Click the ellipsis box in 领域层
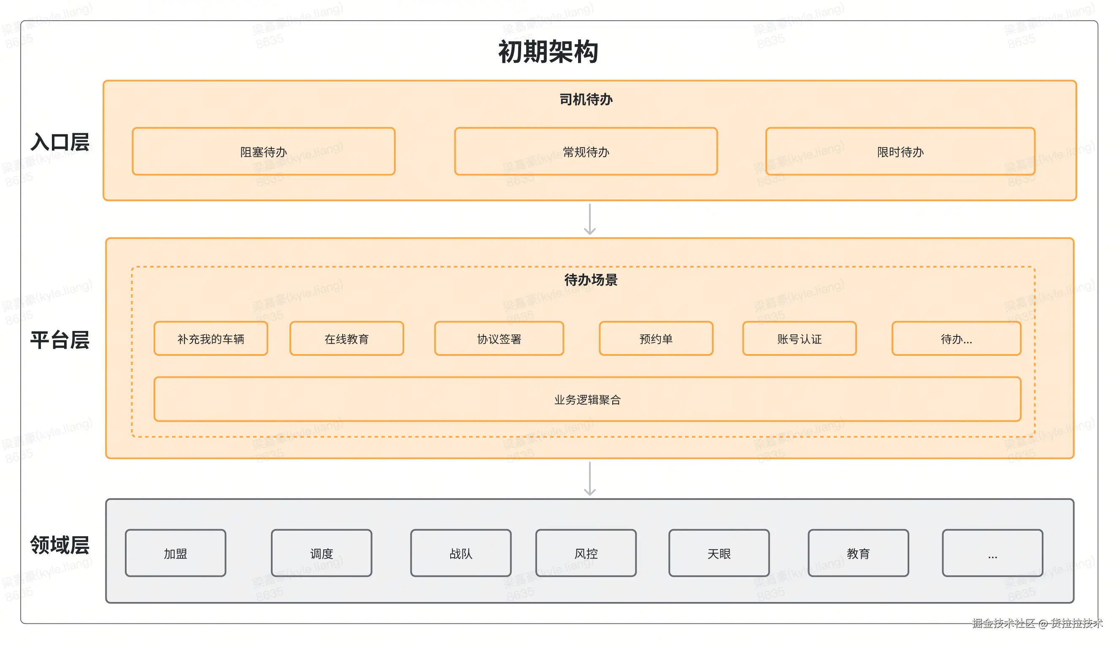This screenshot has height=645, width=1119. point(992,553)
